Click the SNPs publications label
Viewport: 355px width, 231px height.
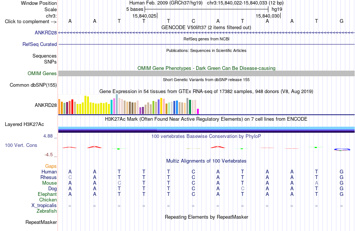click(50, 62)
